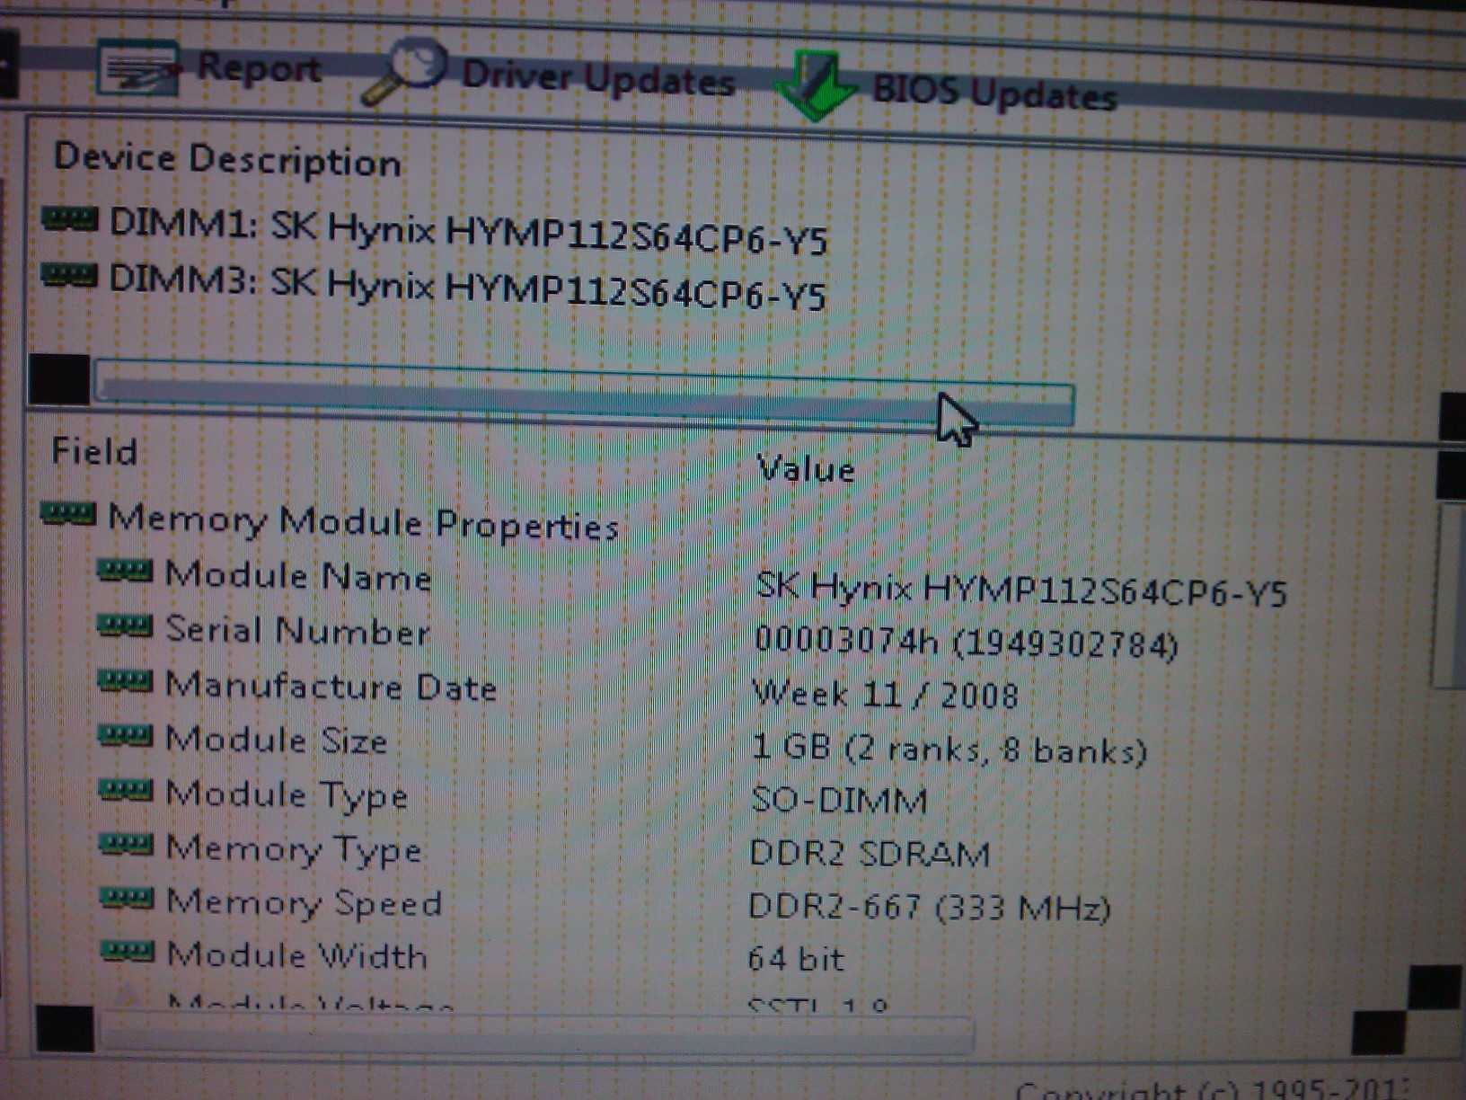Open BIOS Updates
1466x1100 pixels.
(x=995, y=92)
